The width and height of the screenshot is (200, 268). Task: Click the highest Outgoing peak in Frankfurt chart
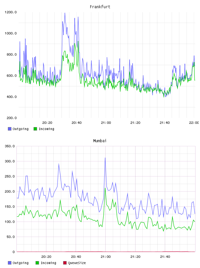click(x=65, y=13)
